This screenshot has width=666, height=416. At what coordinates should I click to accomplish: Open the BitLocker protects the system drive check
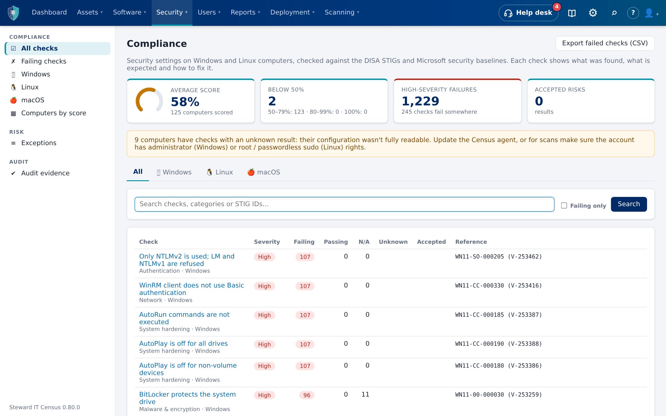coord(187,398)
